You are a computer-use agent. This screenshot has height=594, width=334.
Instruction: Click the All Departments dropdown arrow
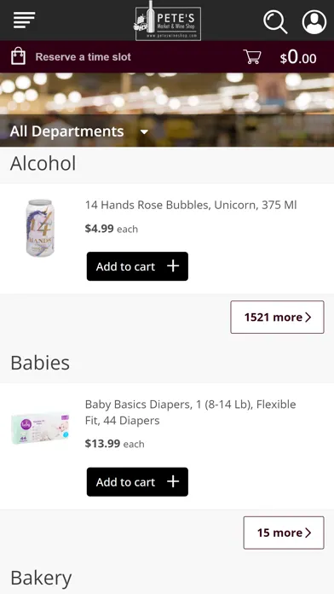tap(144, 132)
